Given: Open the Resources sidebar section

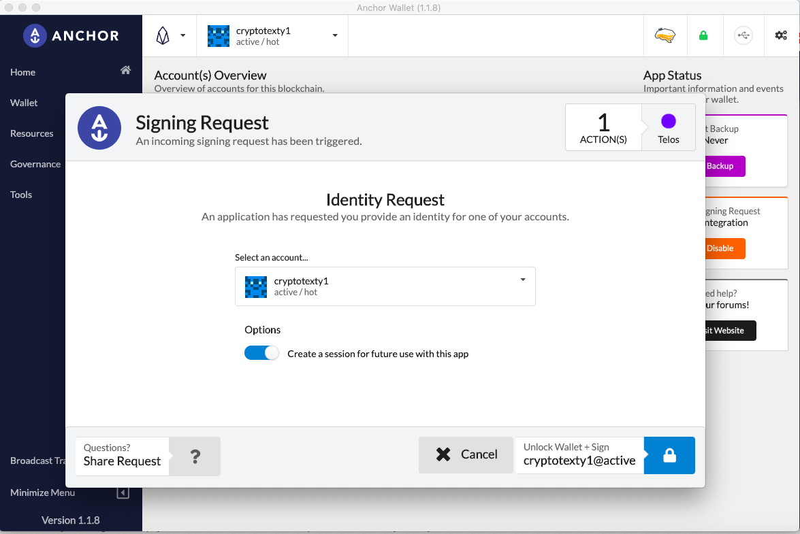Looking at the screenshot, I should click(31, 133).
